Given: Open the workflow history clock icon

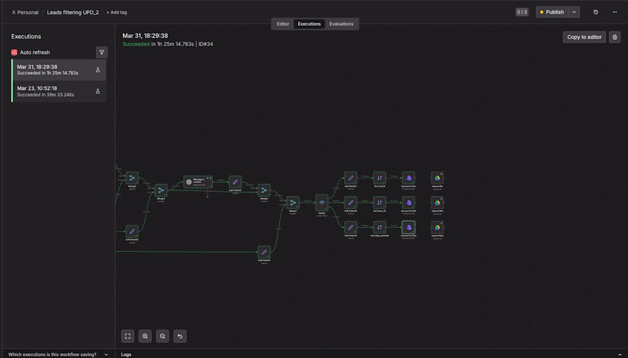Looking at the screenshot, I should [595, 12].
